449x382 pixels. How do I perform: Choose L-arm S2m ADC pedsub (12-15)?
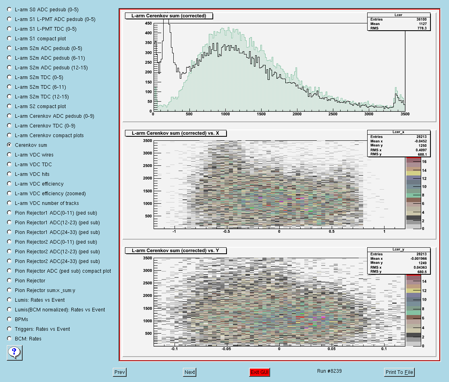point(9,68)
